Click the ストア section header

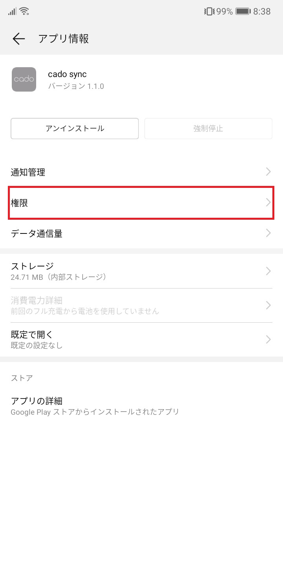coord(18,378)
